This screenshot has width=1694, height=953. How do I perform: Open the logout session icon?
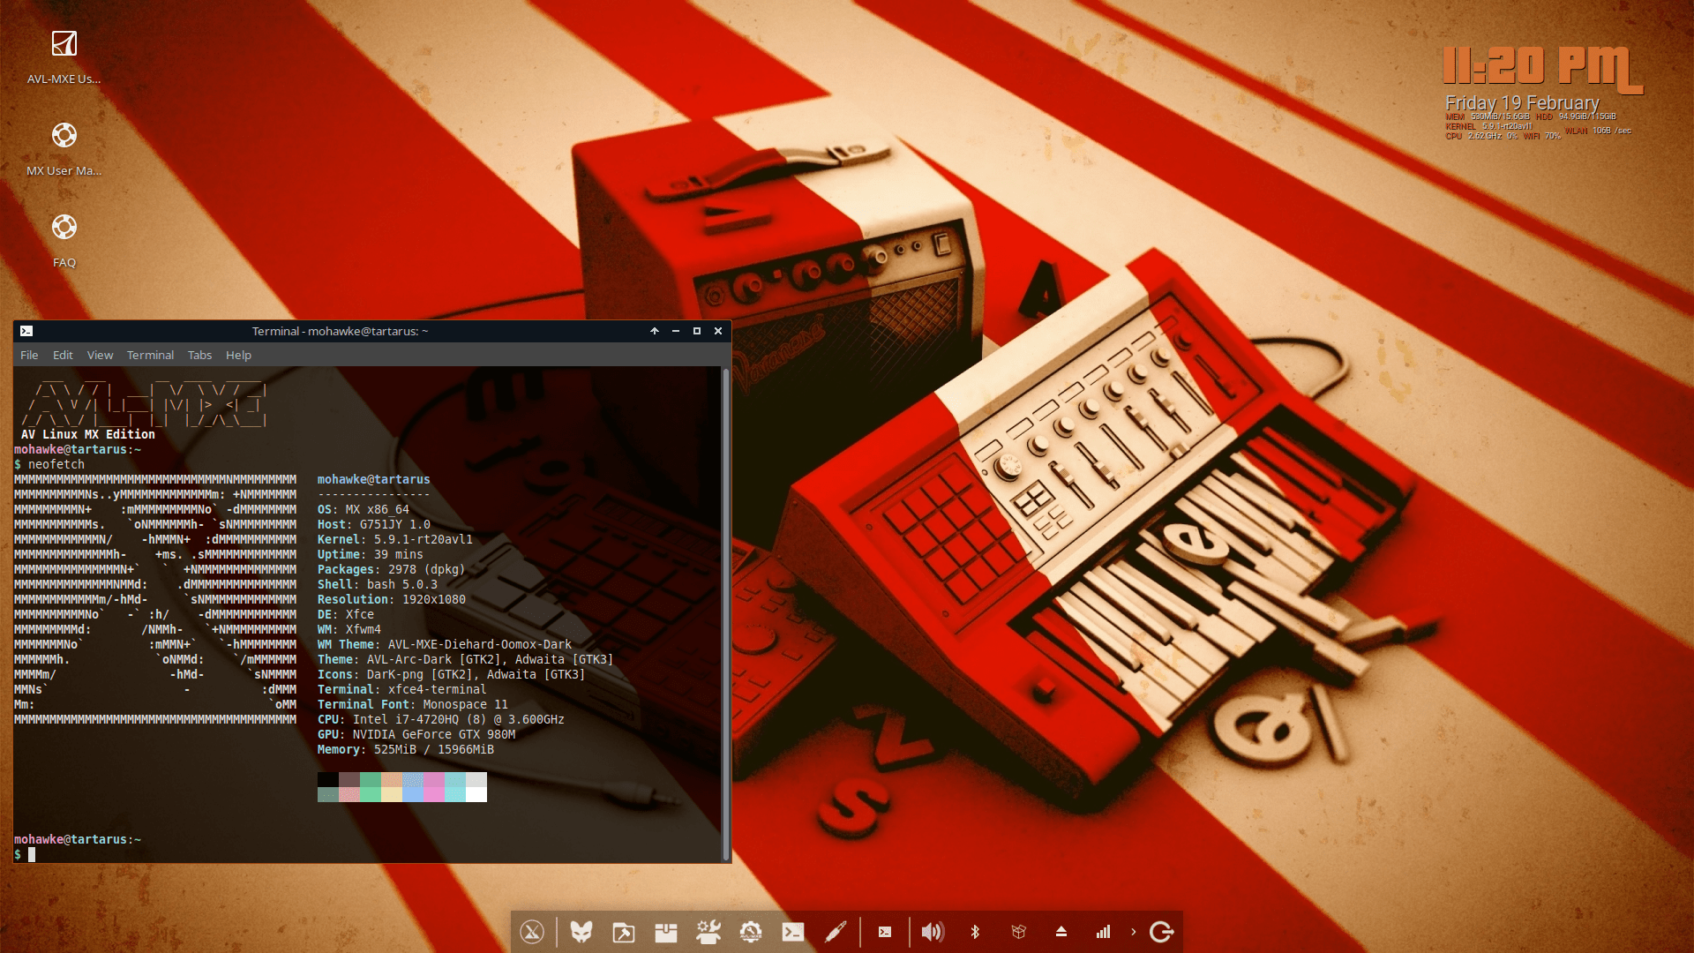pos(1161,932)
